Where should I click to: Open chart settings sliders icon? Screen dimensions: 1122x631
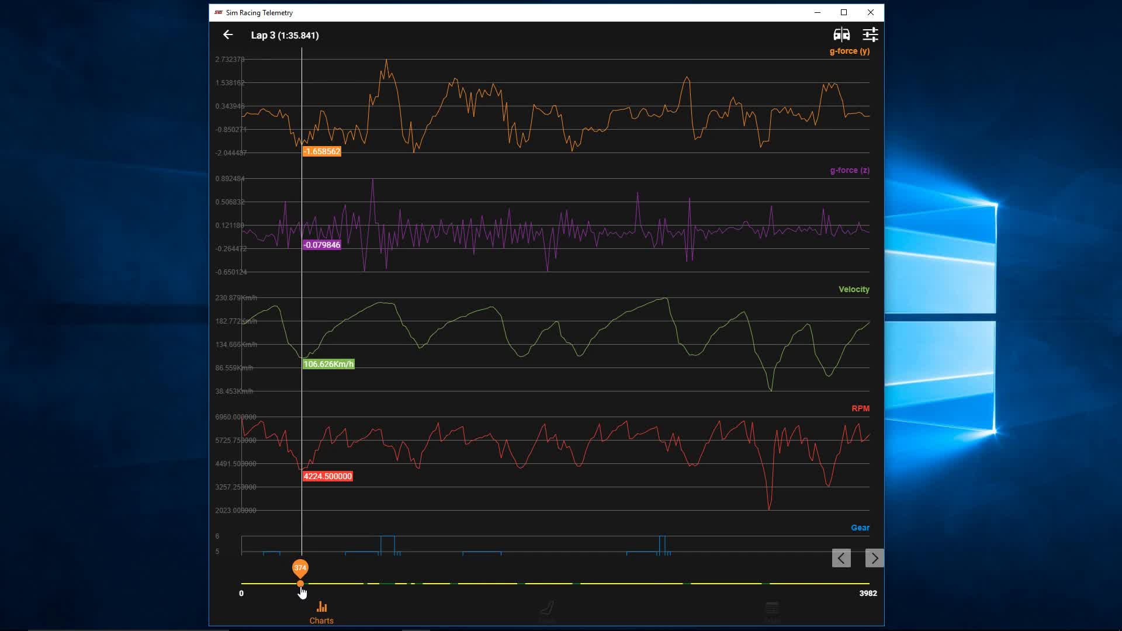(x=870, y=35)
